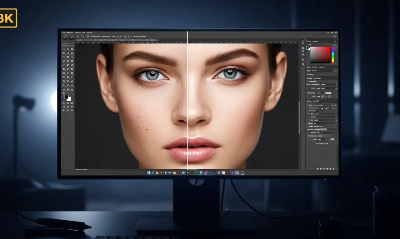400x239 pixels.
Task: Select the Move tool at toolbar top
Action: (x=64, y=44)
